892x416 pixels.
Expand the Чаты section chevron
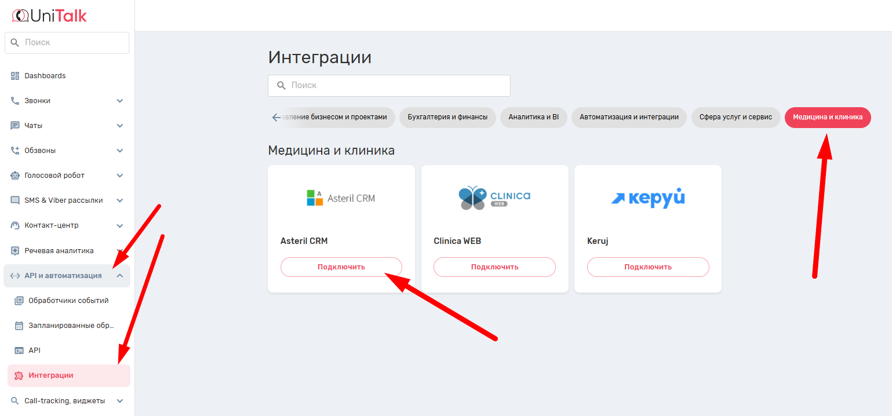tap(120, 126)
